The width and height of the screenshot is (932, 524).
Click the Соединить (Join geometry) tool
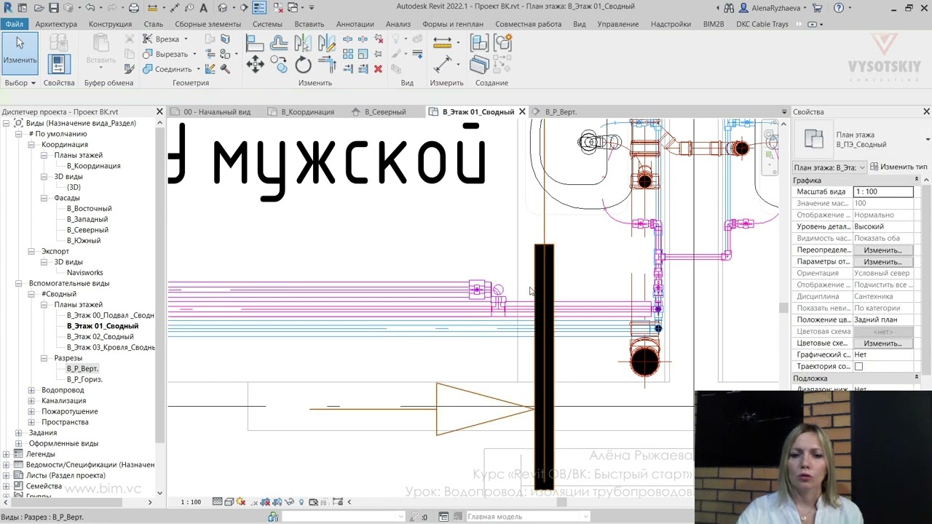click(167, 69)
